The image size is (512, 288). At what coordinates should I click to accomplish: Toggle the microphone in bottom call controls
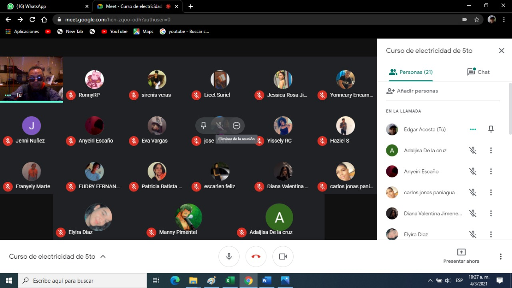point(229,256)
